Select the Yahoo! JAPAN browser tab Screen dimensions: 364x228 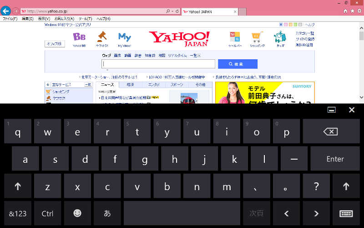[x=210, y=12]
